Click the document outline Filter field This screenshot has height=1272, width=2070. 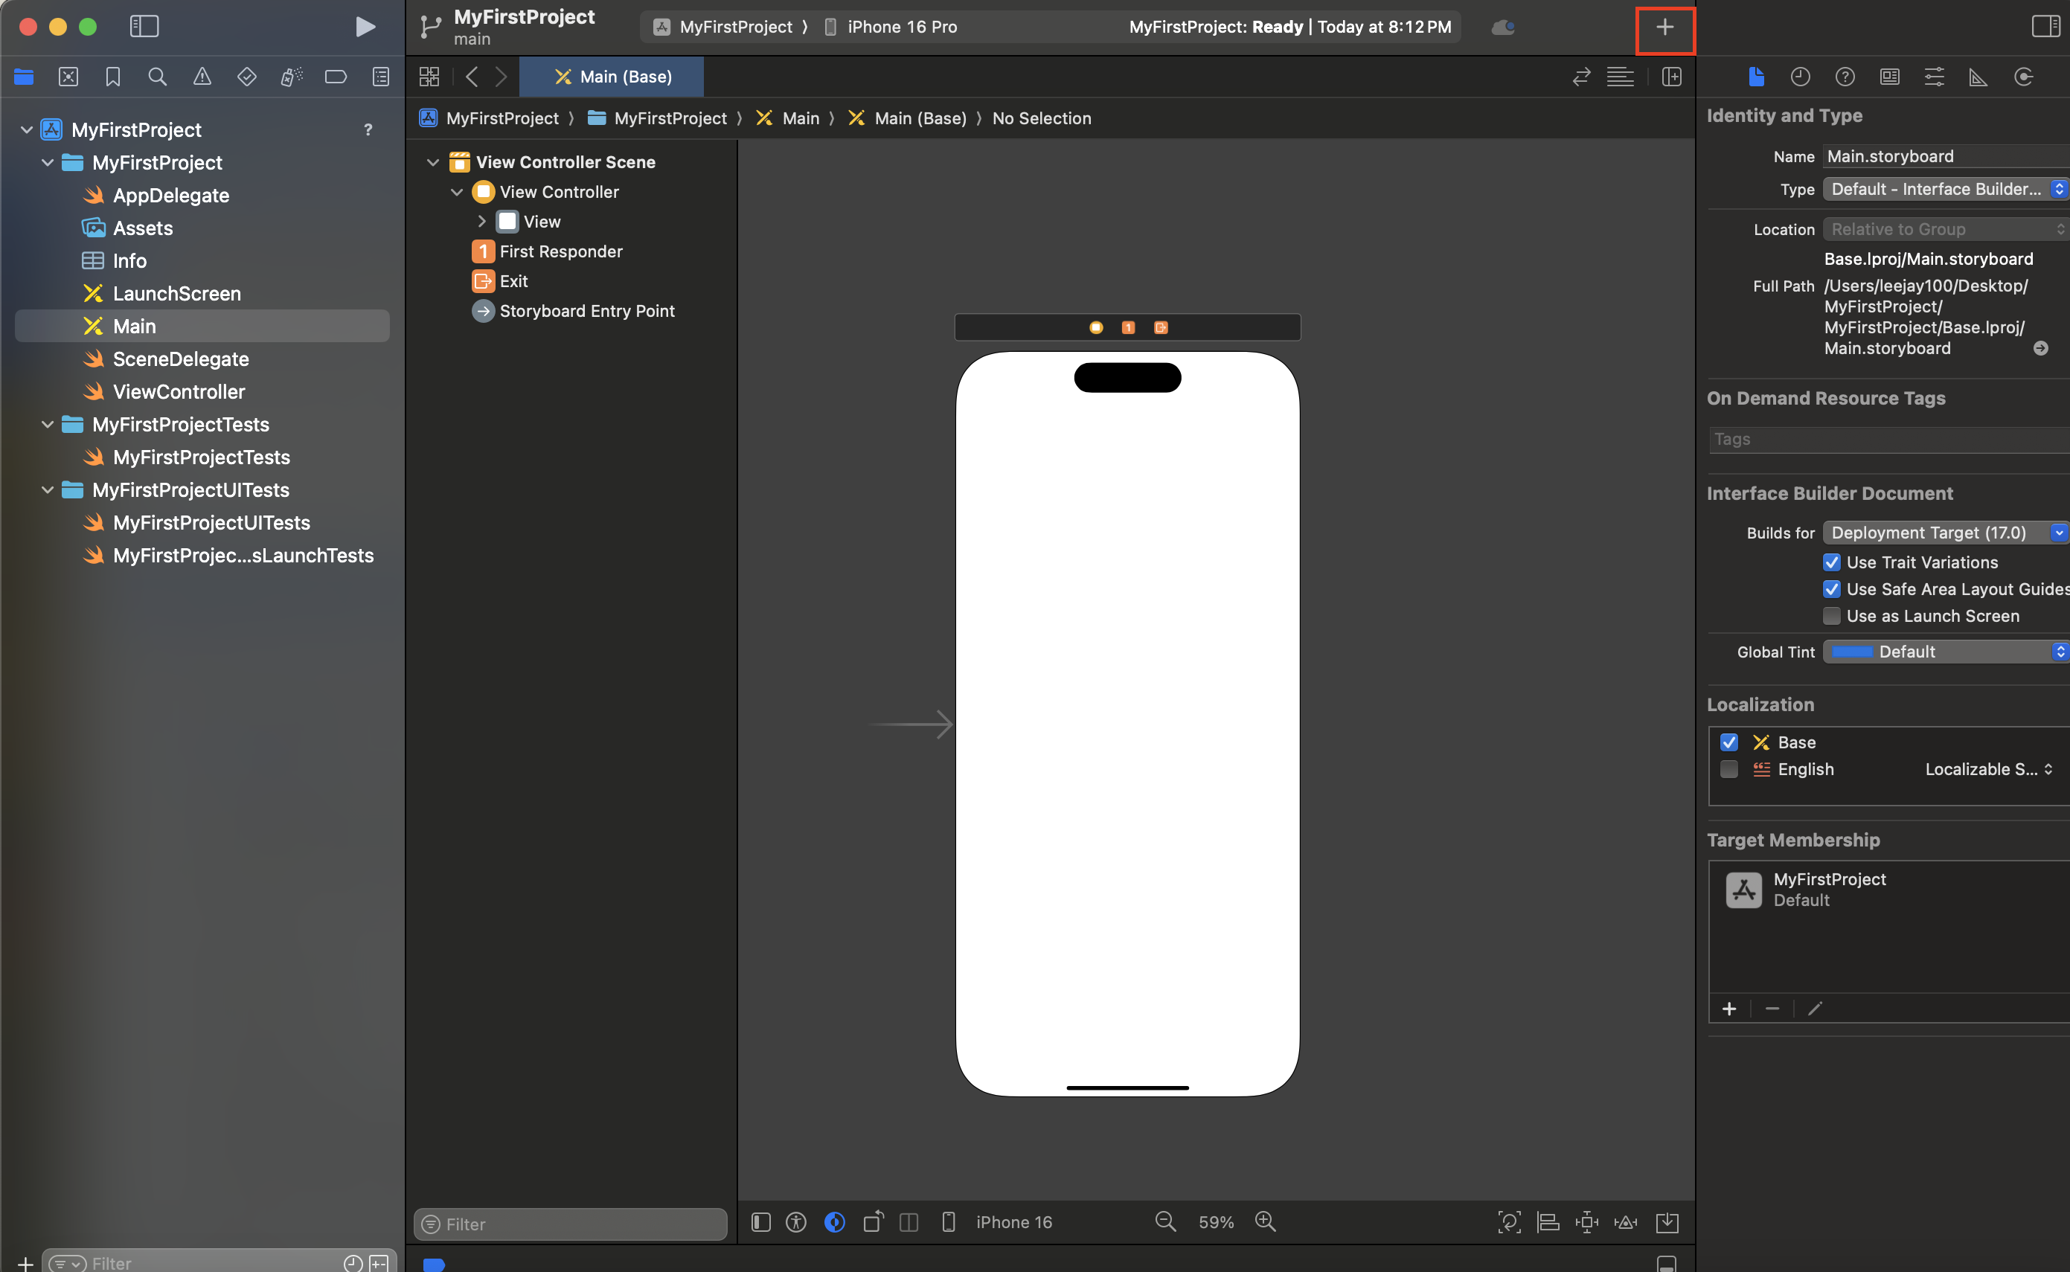click(x=572, y=1224)
